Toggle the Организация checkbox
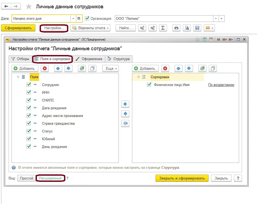The height and width of the screenshot is (204, 257). [87, 18]
